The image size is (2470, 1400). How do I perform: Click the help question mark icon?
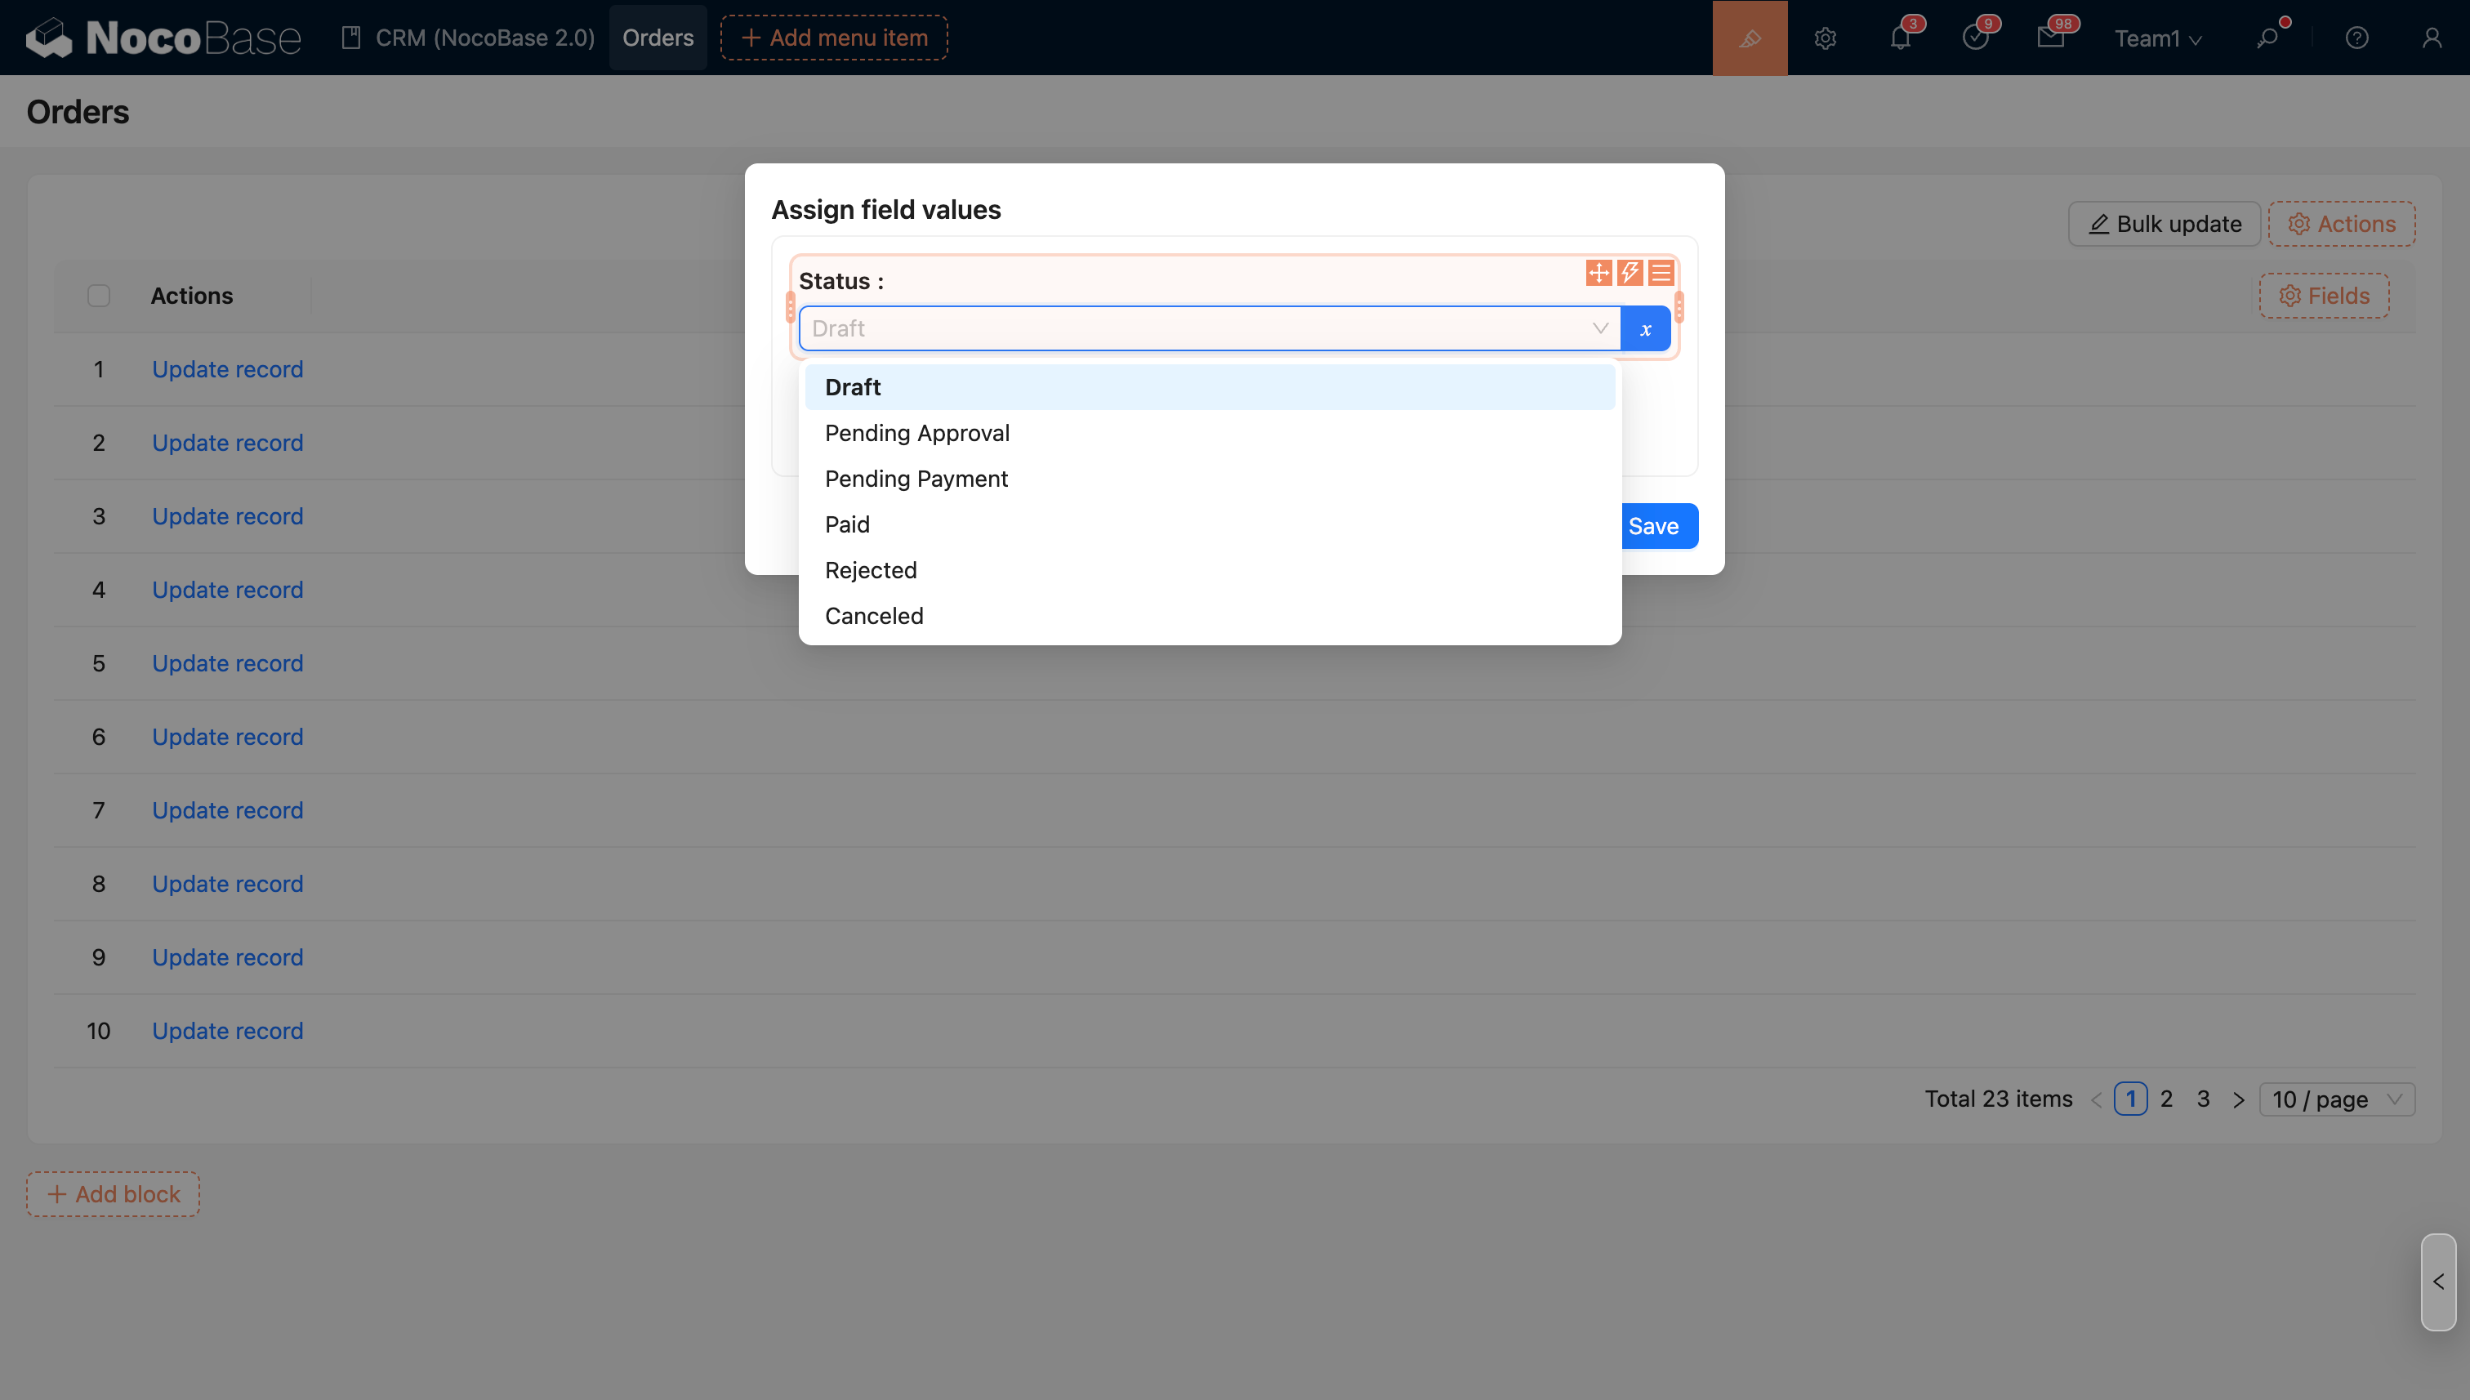pyautogui.click(x=2356, y=38)
